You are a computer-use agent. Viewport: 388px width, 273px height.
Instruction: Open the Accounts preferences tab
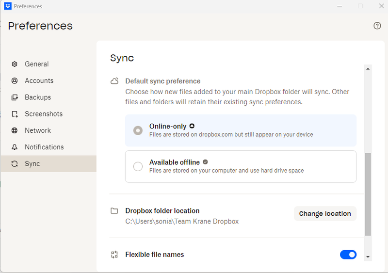39,80
